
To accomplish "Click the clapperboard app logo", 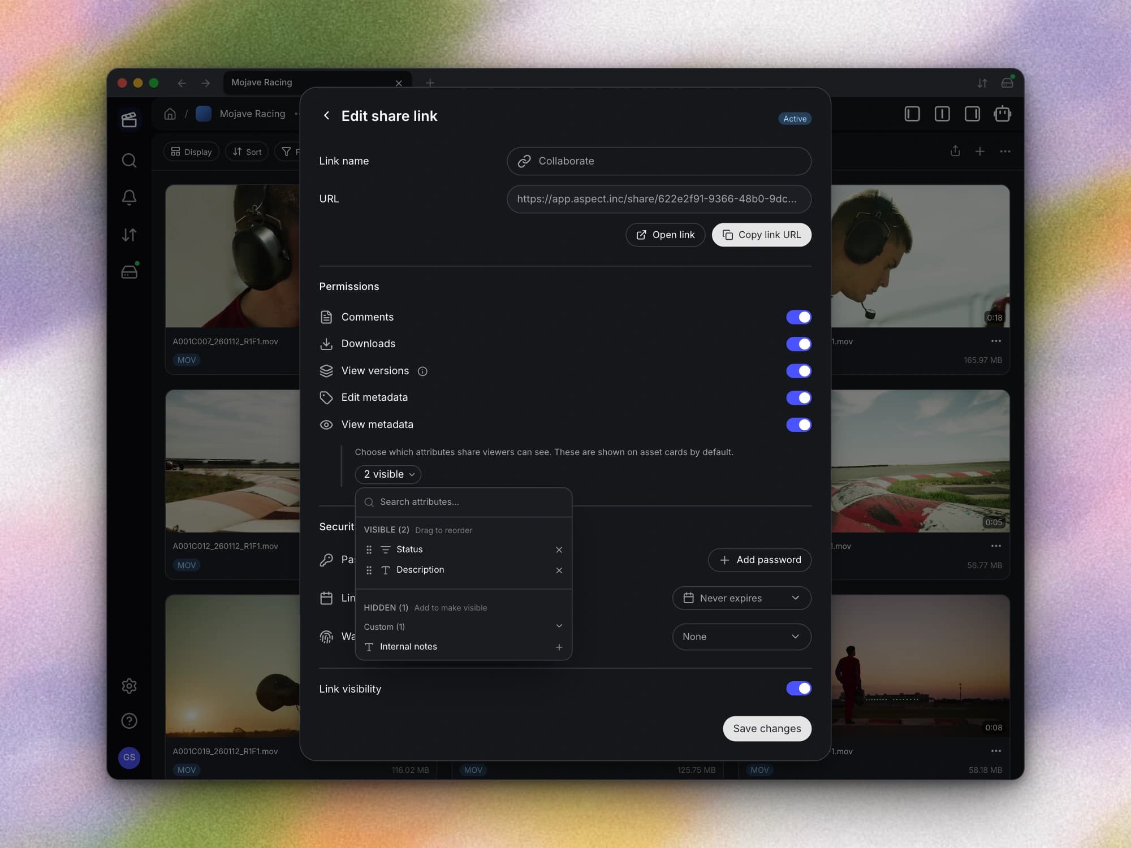I will (x=129, y=119).
